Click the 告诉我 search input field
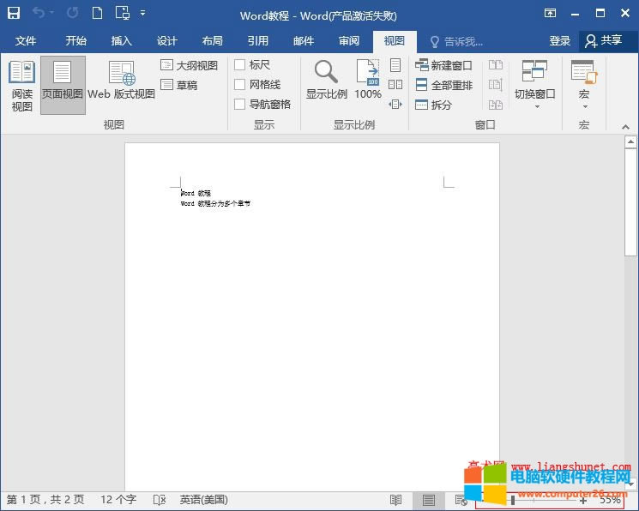The image size is (639, 511). [x=463, y=41]
